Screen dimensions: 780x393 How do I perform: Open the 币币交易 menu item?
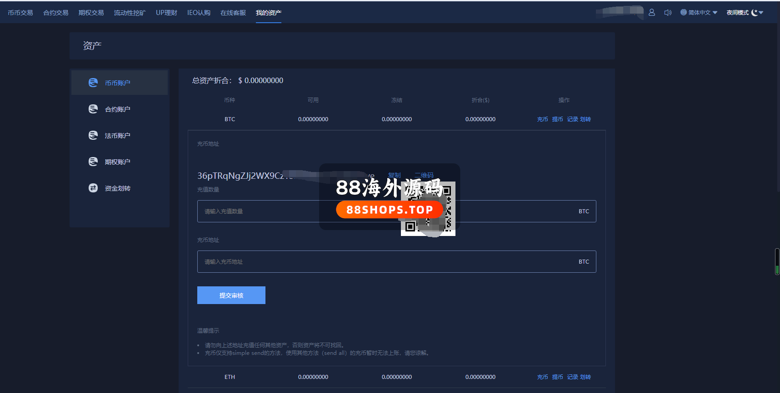20,13
